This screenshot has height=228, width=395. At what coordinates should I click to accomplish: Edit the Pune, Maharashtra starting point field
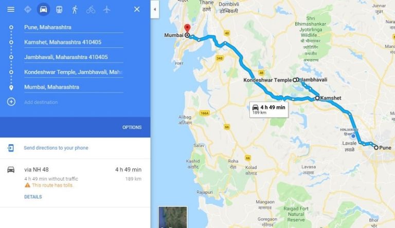[x=74, y=27]
